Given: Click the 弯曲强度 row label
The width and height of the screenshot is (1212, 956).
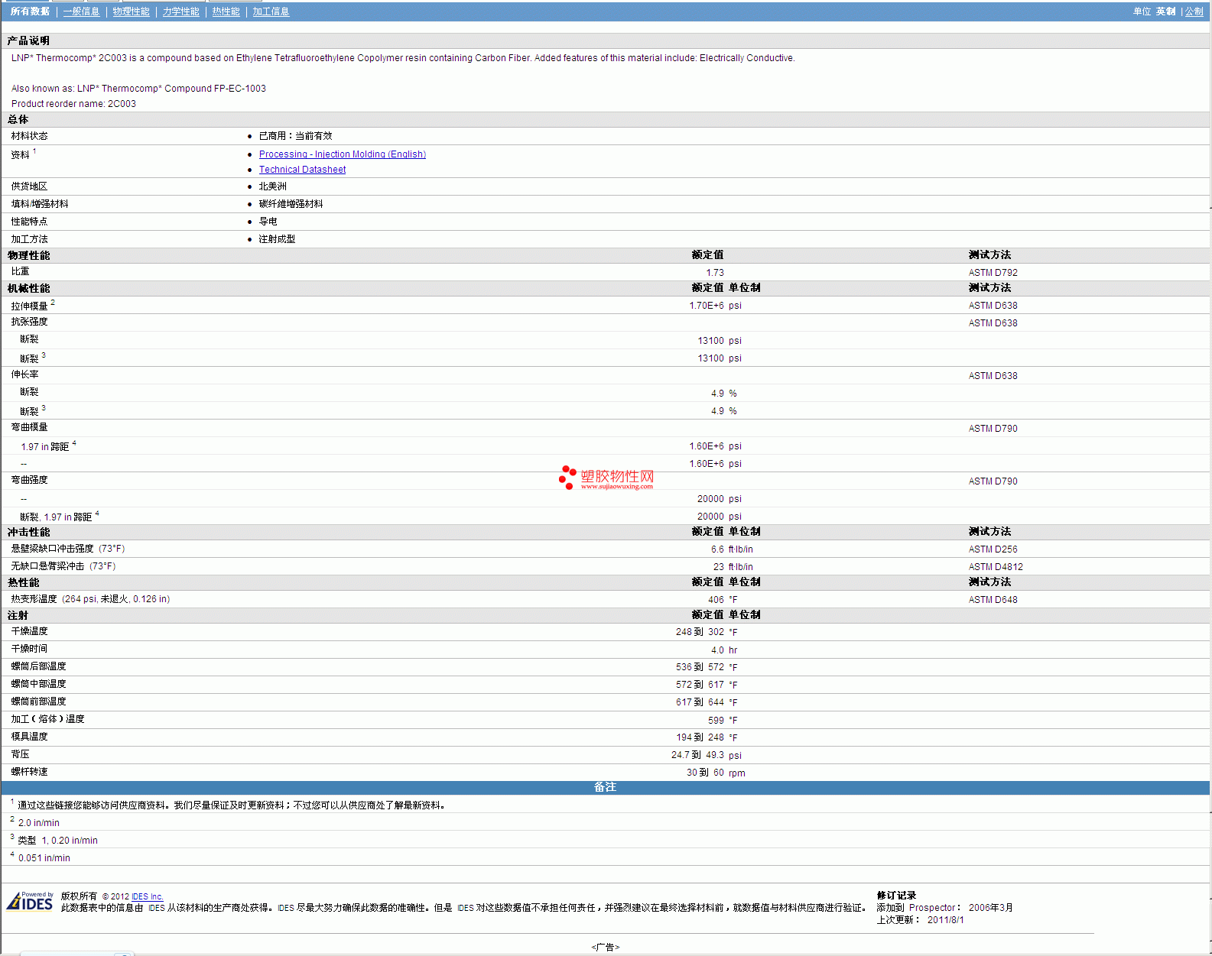Looking at the screenshot, I should tap(29, 480).
